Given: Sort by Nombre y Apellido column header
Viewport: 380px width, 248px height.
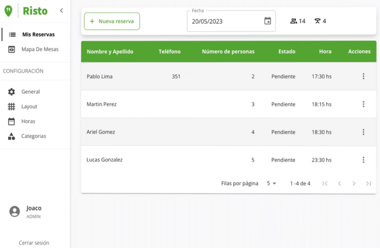Looking at the screenshot, I should [x=110, y=51].
